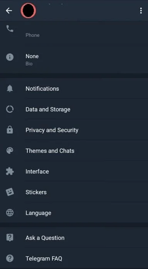Open the Language settings entry

tap(74, 213)
